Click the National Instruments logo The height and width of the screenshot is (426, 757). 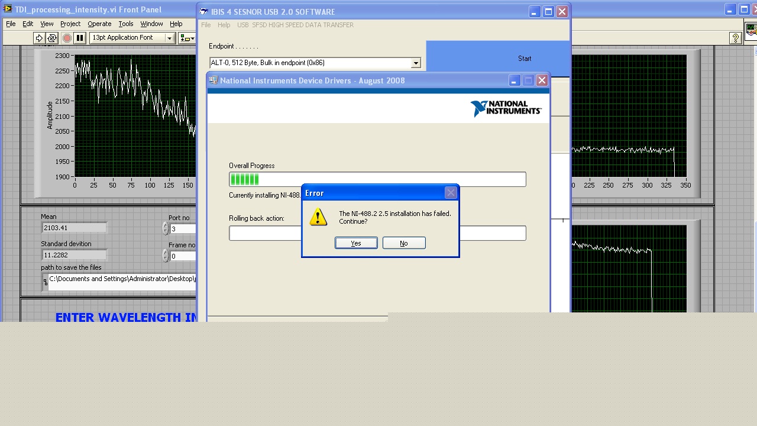coord(506,108)
